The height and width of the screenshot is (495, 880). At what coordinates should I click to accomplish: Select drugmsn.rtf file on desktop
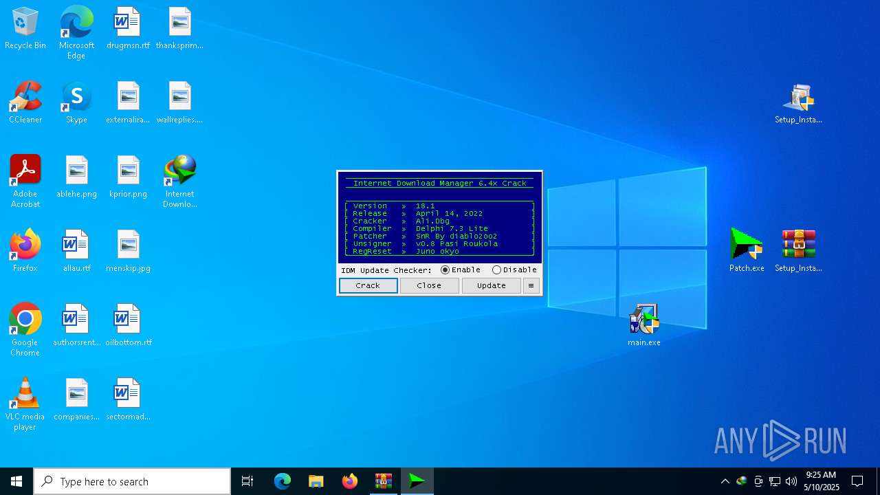click(x=128, y=29)
